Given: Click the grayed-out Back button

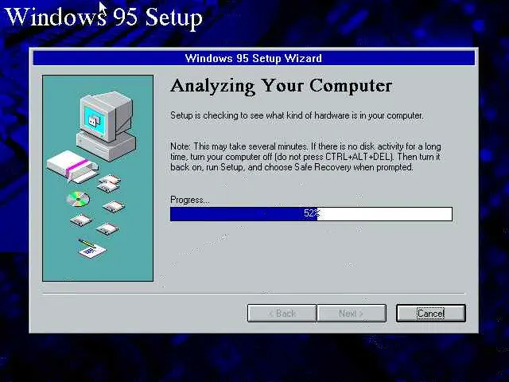Looking at the screenshot, I should coord(282,313).
